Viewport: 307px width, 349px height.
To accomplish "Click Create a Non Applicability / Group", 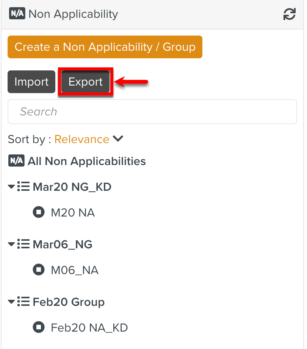I will click(x=105, y=47).
